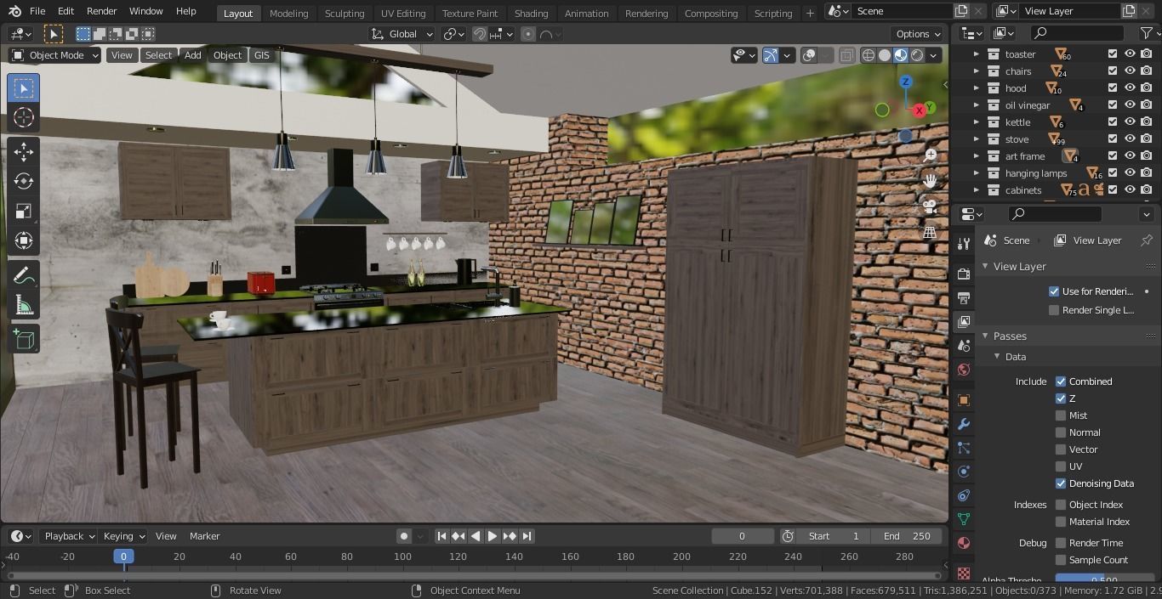Select the Measure ruler tool

click(24, 305)
